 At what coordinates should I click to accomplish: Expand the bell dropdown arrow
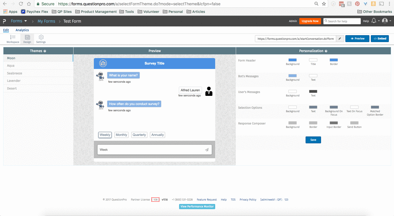[379, 21]
